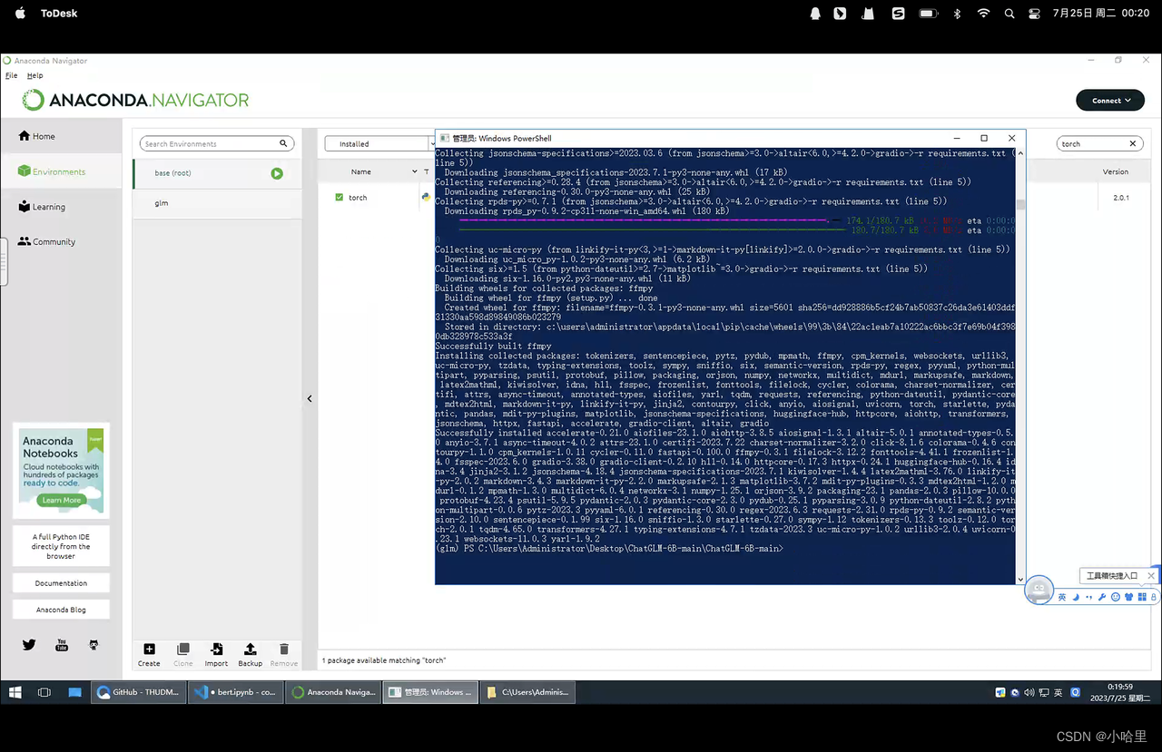
Task: Open the Community section
Action: (x=61, y=241)
